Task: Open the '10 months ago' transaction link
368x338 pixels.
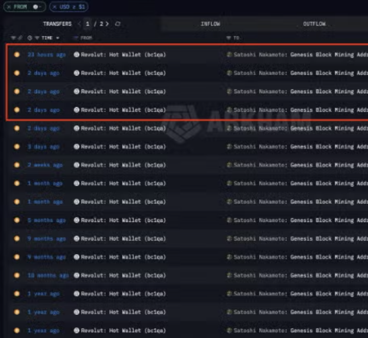Action: tap(48, 275)
